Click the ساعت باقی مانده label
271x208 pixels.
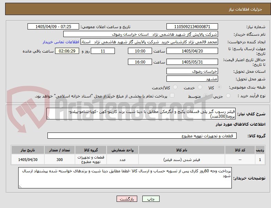[38, 51]
